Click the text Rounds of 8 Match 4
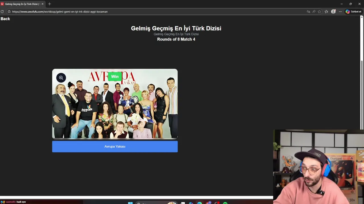This screenshot has width=364, height=204. (176, 39)
